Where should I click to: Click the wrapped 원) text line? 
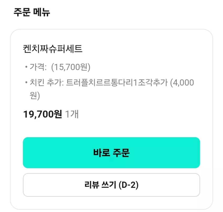pyautogui.click(x=35, y=96)
